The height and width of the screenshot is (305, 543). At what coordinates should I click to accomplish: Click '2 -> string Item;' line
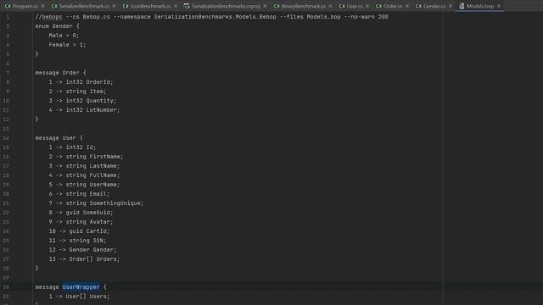click(x=77, y=91)
